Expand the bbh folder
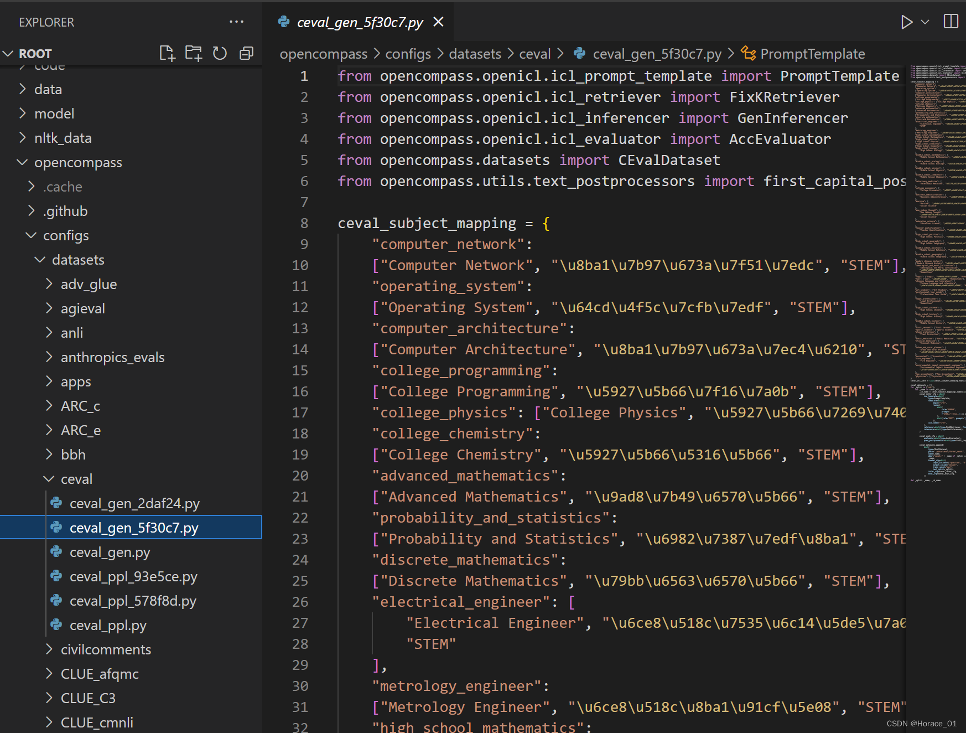 [73, 455]
